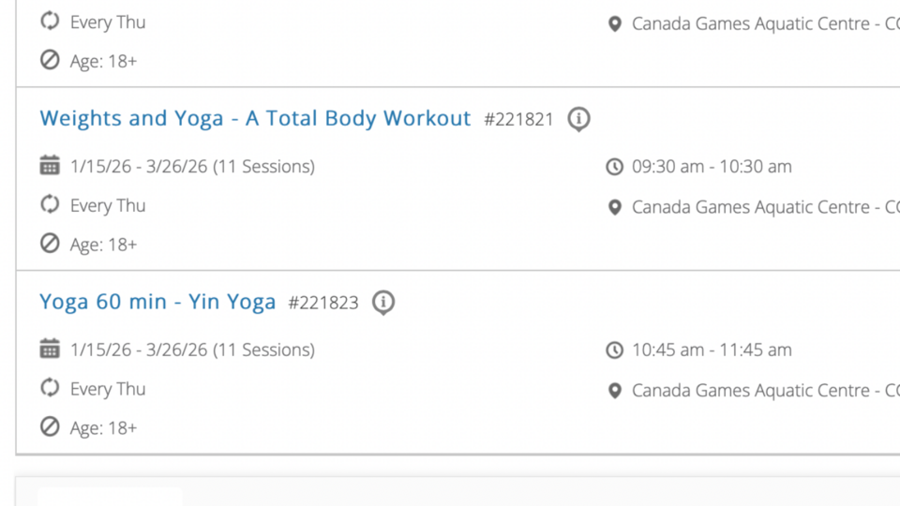Click location pin in Yin Yoga entry
Image resolution: width=900 pixels, height=506 pixels.
pyautogui.click(x=614, y=390)
